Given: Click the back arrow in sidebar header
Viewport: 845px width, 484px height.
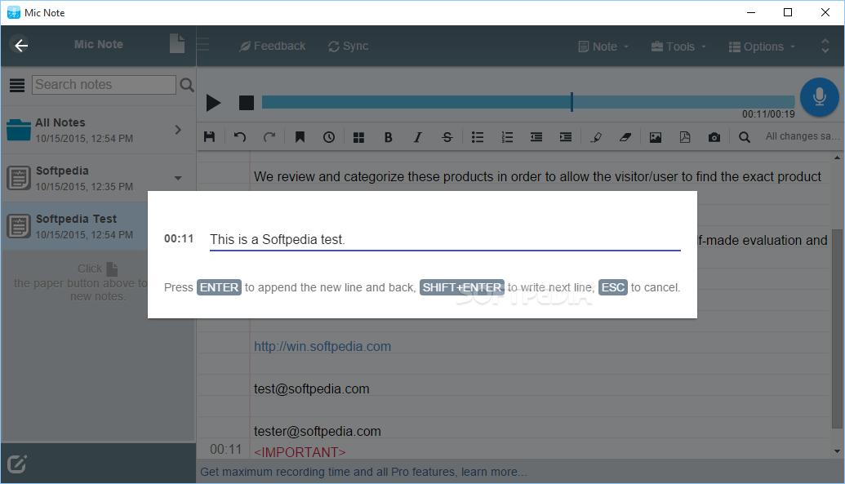Looking at the screenshot, I should coord(21,45).
